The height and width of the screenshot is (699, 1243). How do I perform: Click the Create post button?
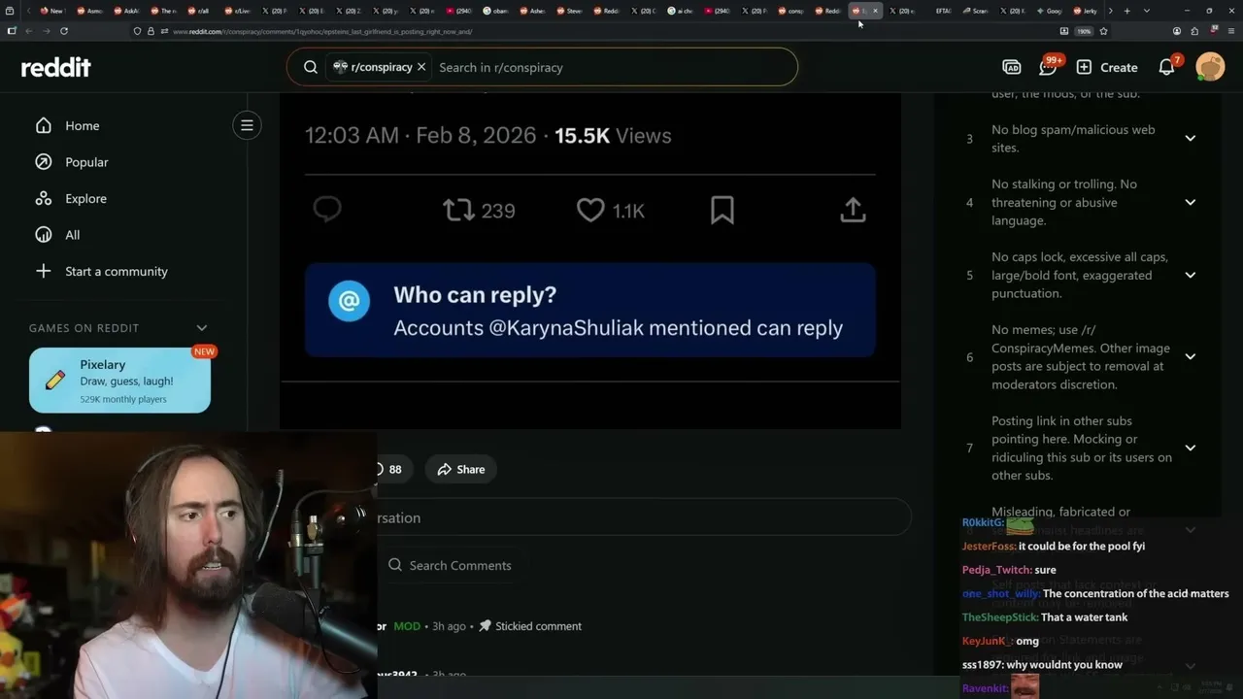1107,67
